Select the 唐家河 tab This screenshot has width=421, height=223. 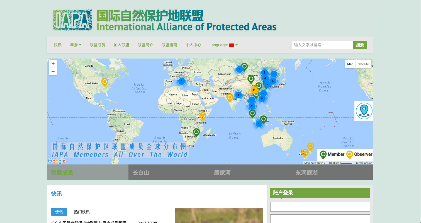tap(222, 173)
